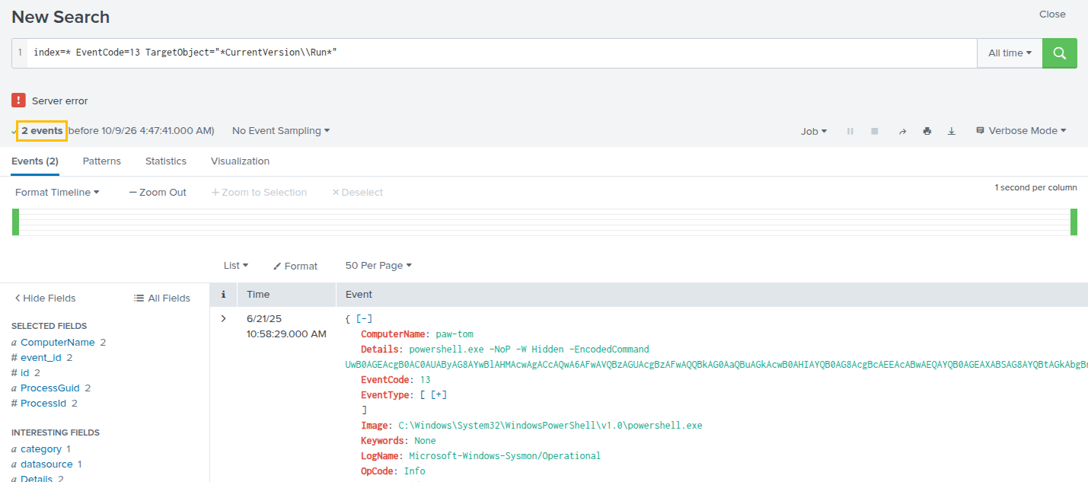Viewport: 1088px width, 482px height.
Task: Open the event Format options
Action: point(295,266)
